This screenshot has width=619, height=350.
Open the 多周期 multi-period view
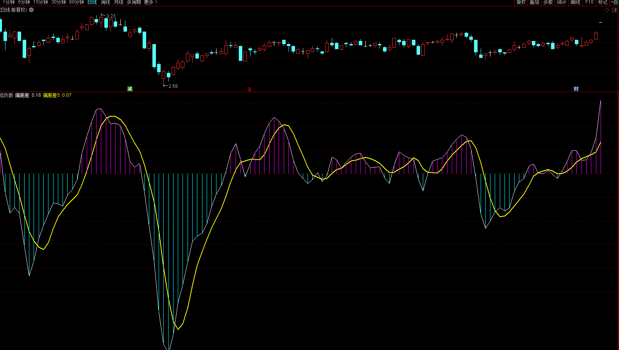tap(134, 2)
